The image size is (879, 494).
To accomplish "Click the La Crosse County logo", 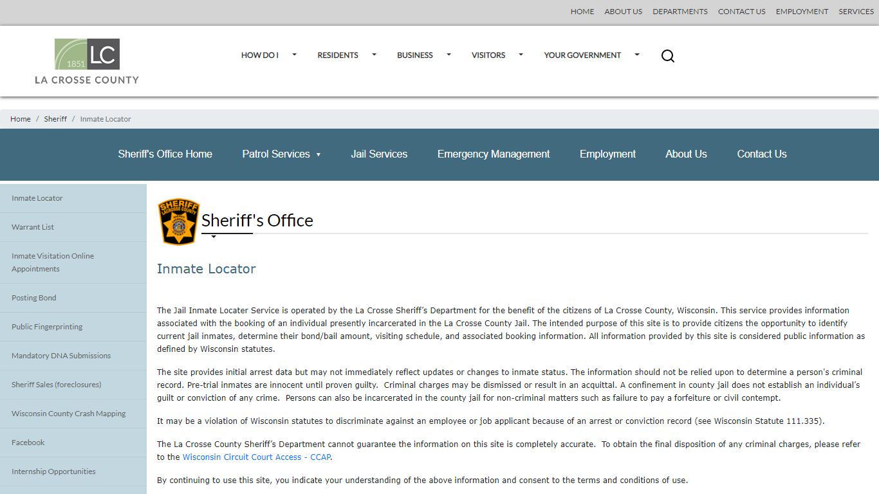I will pyautogui.click(x=87, y=61).
